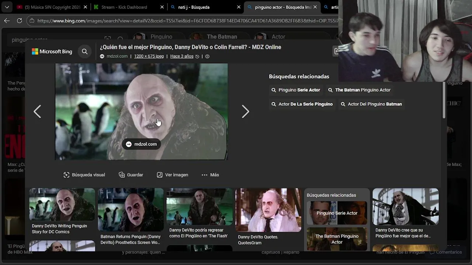Open the MDZ Online image title link
Image resolution: width=472 pixels, height=265 pixels.
coord(190,47)
